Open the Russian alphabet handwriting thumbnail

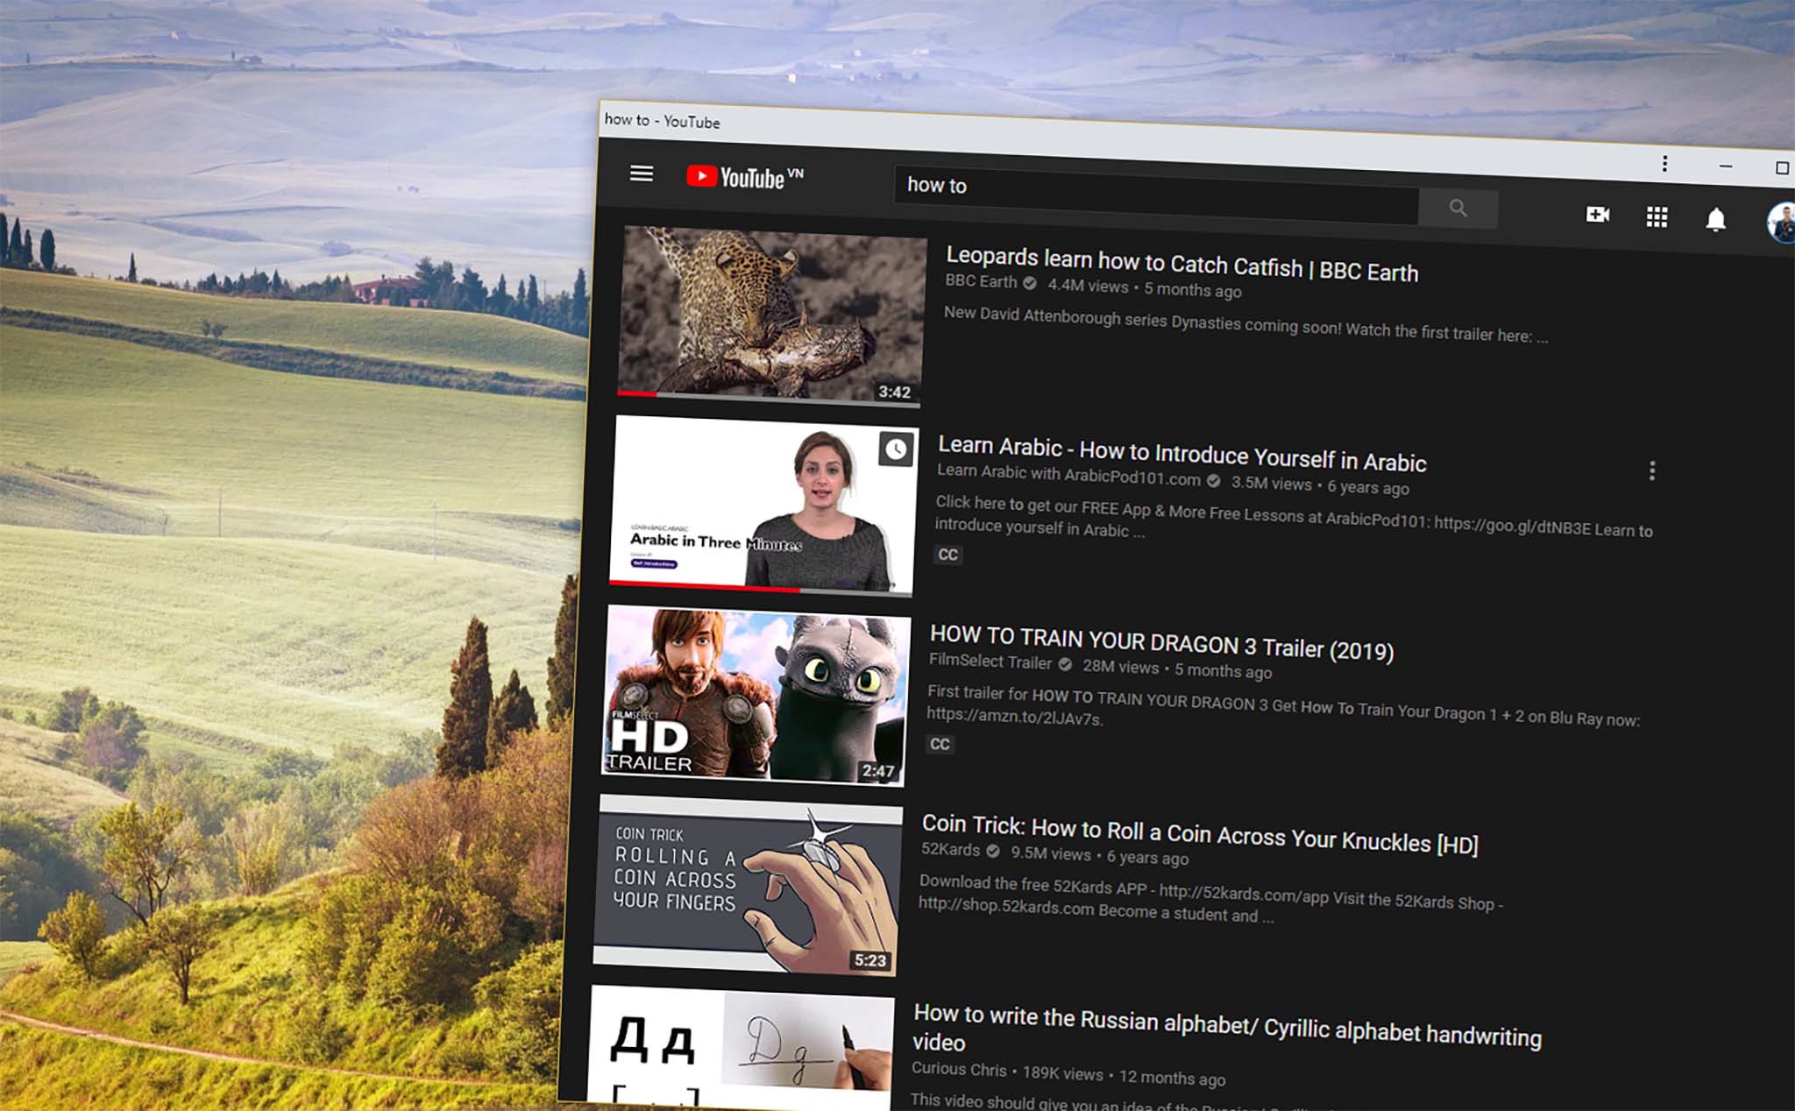(x=740, y=1047)
